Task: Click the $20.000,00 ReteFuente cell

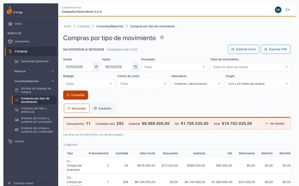Action: [x=246, y=182]
